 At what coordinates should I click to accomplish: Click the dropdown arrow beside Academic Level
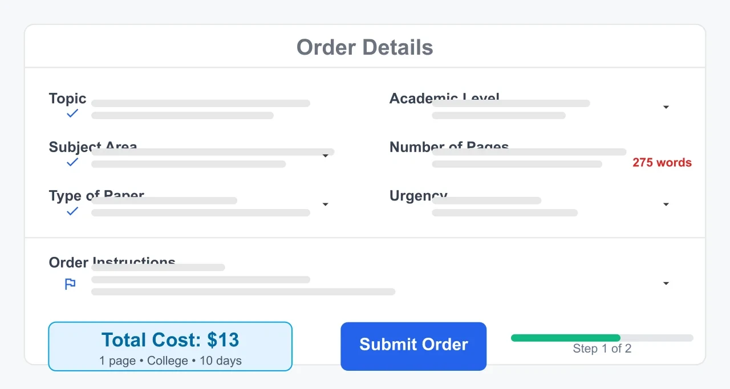pyautogui.click(x=666, y=107)
